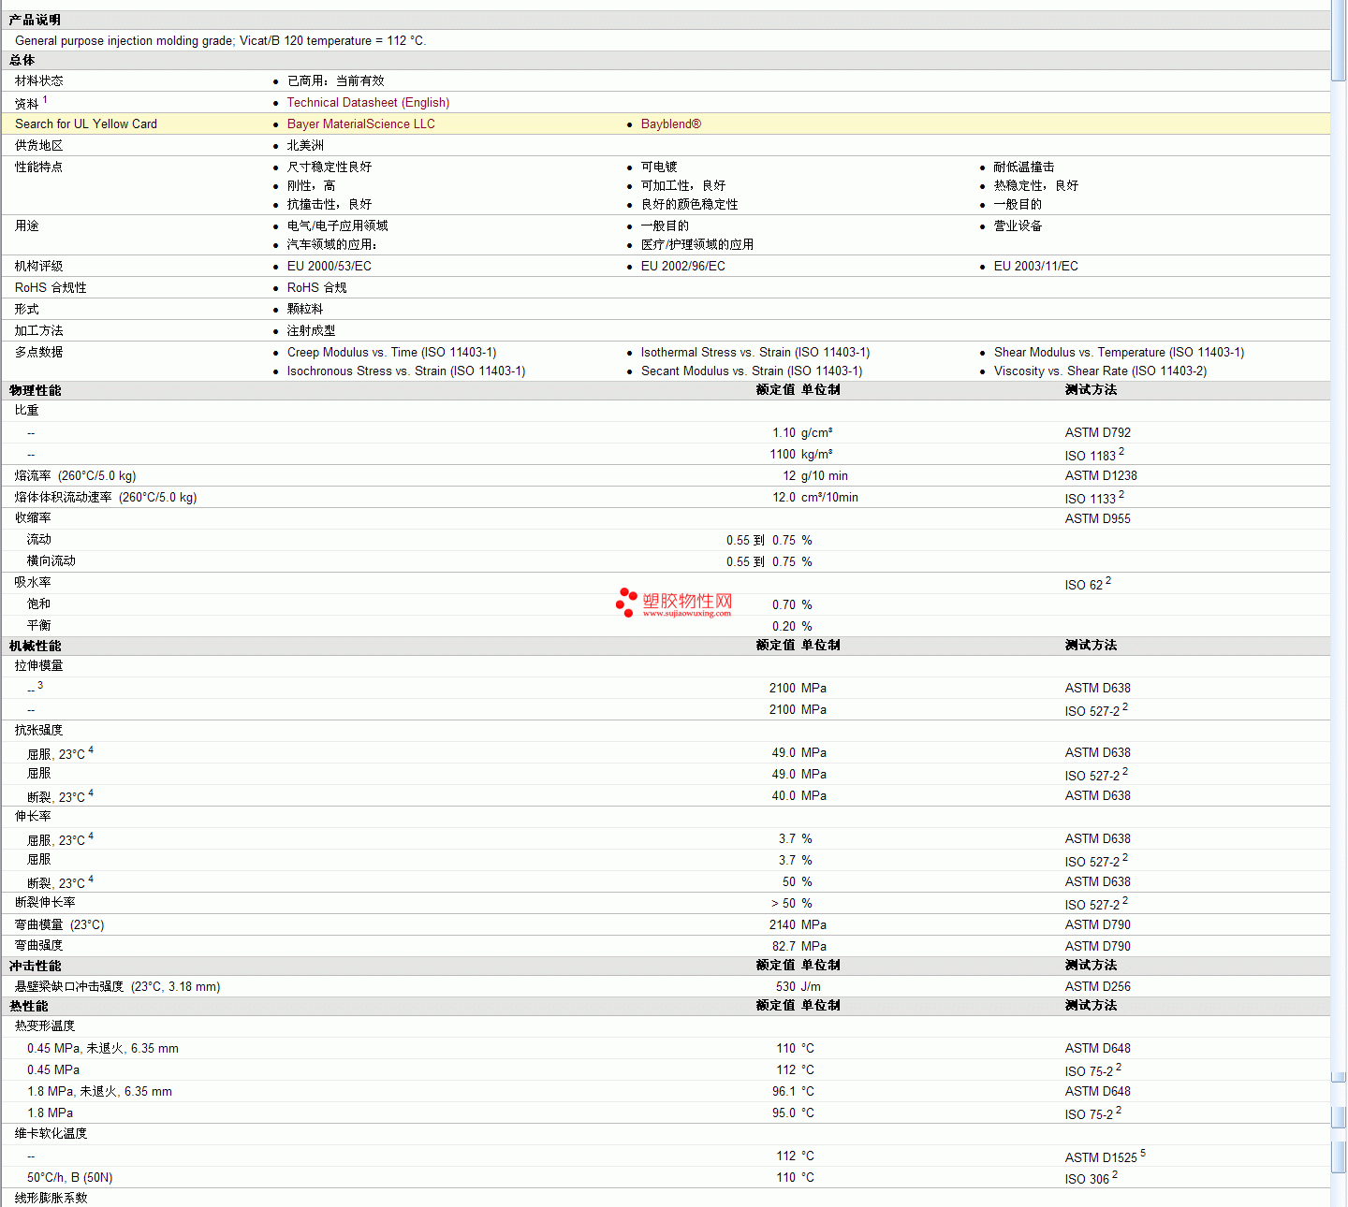Screen dimensions: 1348x1207
Task: Click the 1.10 g/cm³ density value
Action: tap(802, 433)
